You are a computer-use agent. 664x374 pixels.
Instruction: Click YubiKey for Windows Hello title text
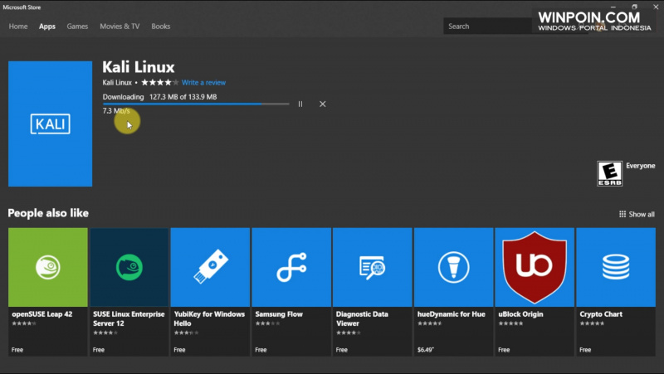tap(209, 318)
